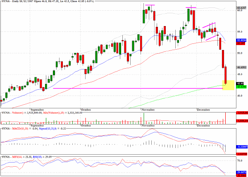Screen dimensions: 248x177
Task: Click the December label under the volume panel
Action: click(x=203, y=126)
